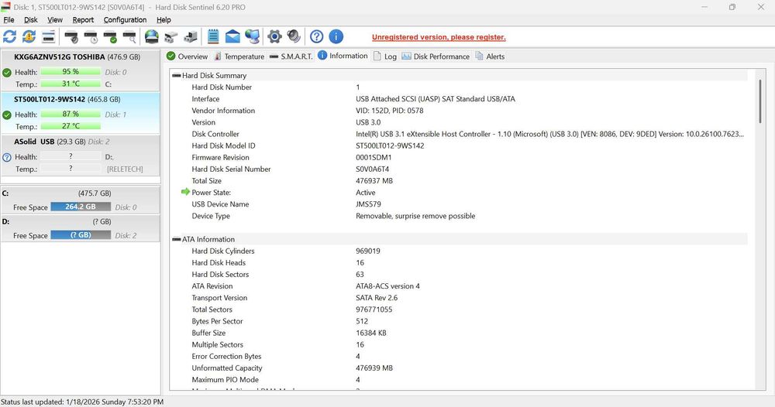Click the Transport Version value SATA Rev 2.6
This screenshot has height=407, width=775.
(377, 298)
